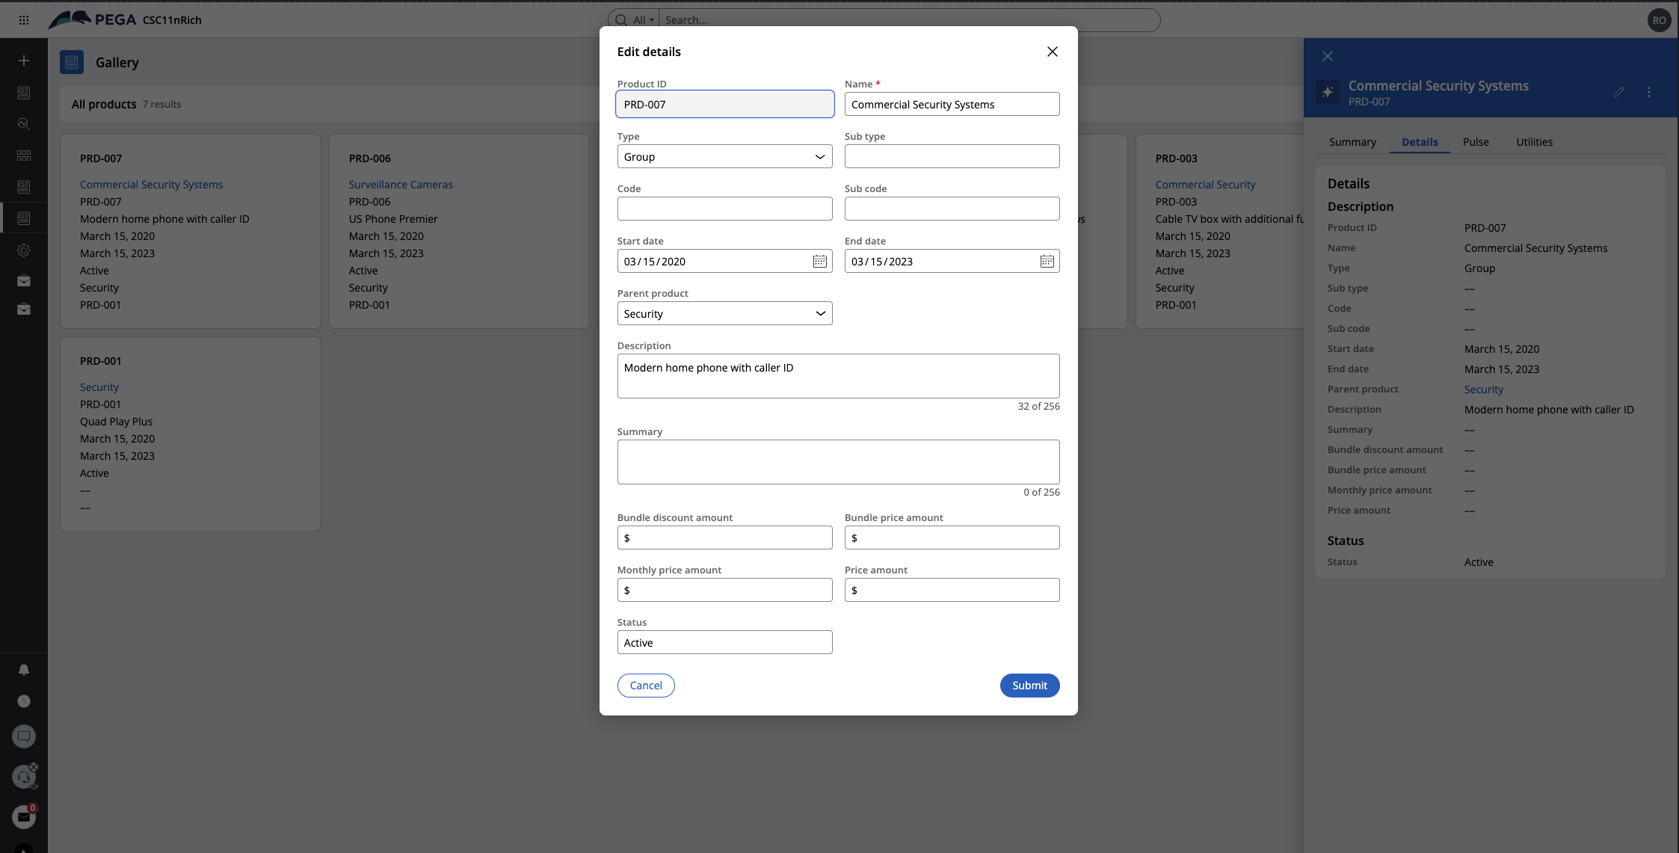Click the Name field

coord(952,104)
